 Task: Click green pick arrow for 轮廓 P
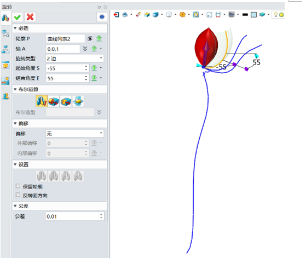(99, 38)
